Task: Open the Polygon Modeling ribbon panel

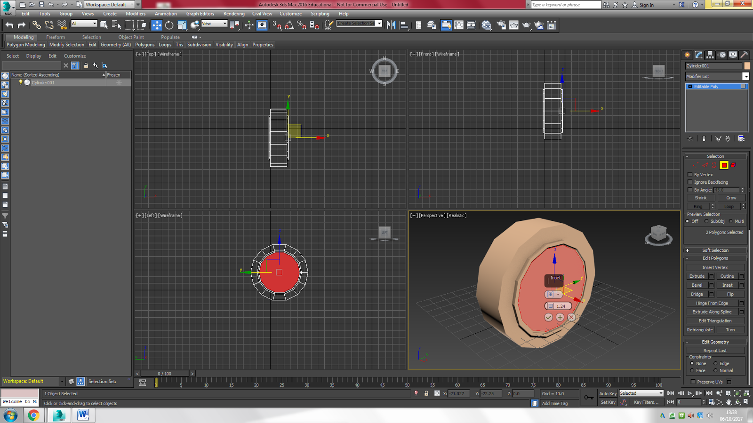Action: (26, 45)
